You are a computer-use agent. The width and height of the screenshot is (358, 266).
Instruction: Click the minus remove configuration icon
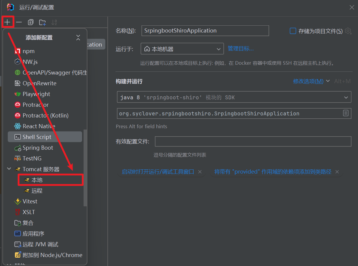[19, 22]
